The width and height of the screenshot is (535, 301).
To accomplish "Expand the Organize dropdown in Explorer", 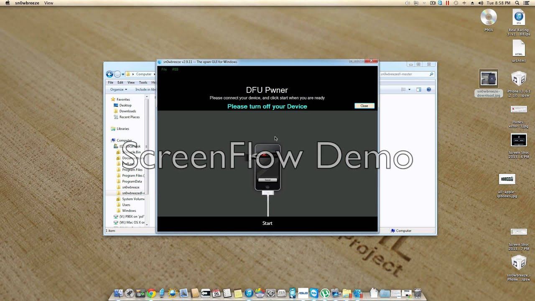I will (x=119, y=89).
